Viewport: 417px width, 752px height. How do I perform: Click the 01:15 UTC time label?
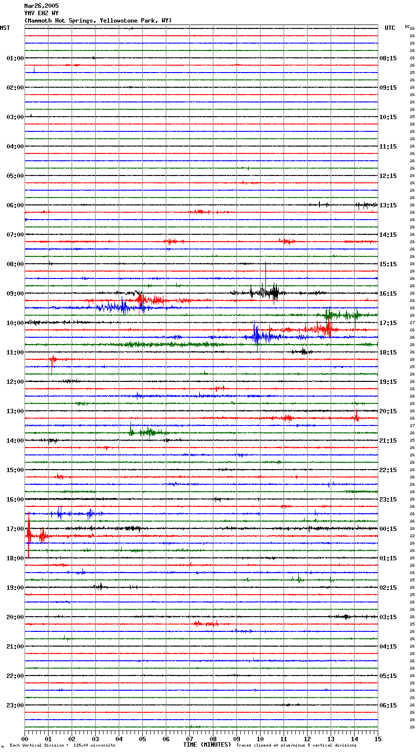tap(388, 558)
